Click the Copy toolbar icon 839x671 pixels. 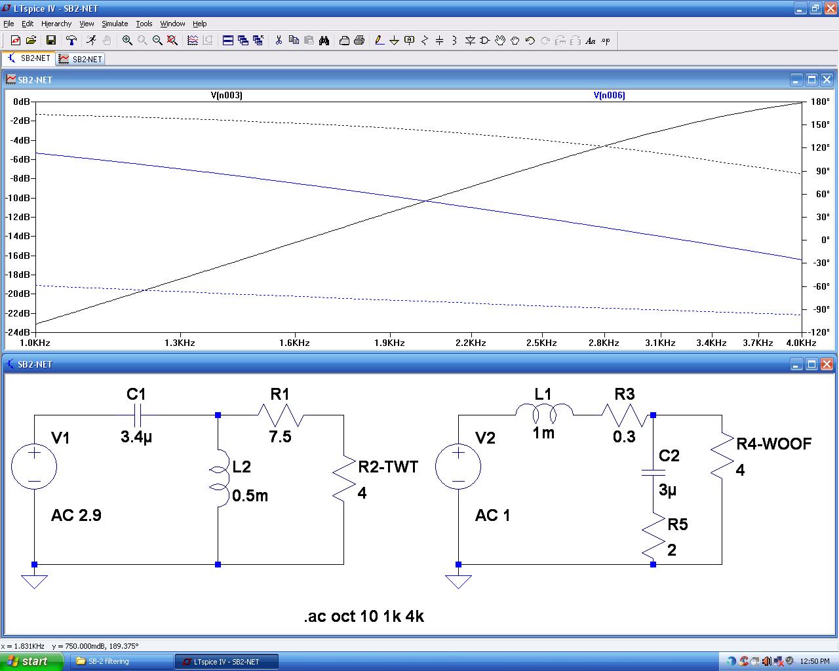294,41
